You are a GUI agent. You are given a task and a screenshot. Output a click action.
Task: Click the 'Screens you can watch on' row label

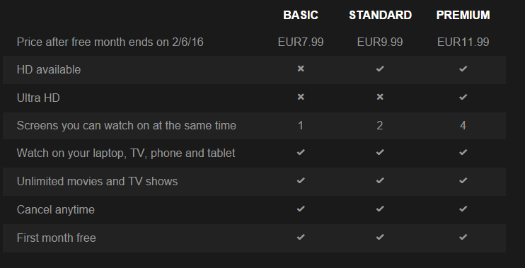126,125
